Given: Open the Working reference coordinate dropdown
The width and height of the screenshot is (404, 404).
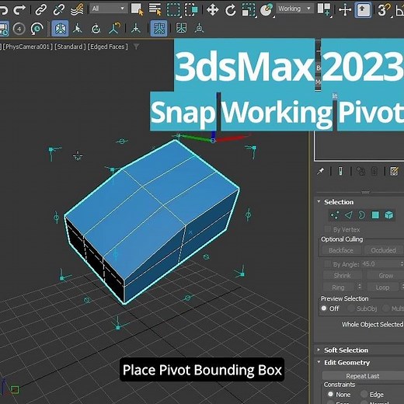Looking at the screenshot, I should 294,9.
